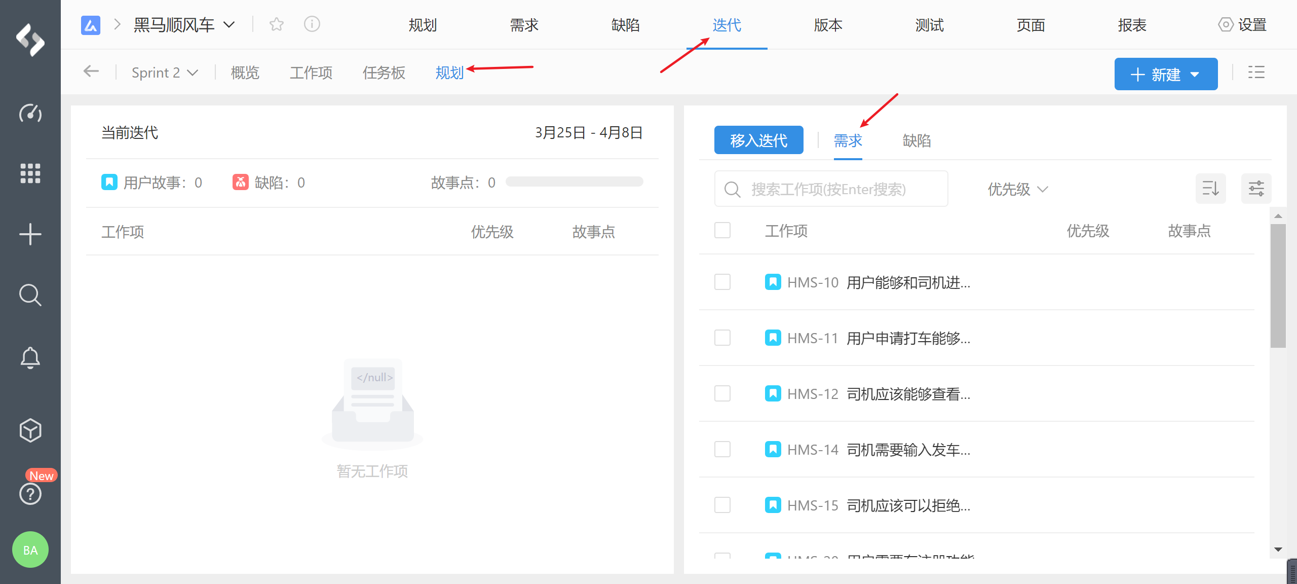This screenshot has width=1297, height=584.
Task: Click the star favorite project icon
Action: 277,24
